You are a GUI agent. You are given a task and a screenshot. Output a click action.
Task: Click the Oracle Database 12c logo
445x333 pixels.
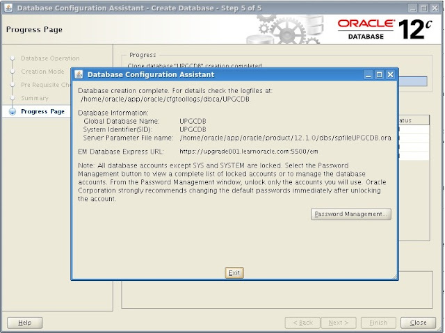point(385,29)
